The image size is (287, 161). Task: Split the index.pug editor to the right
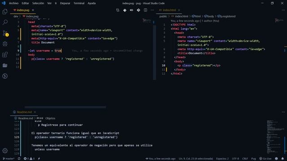click(145, 10)
